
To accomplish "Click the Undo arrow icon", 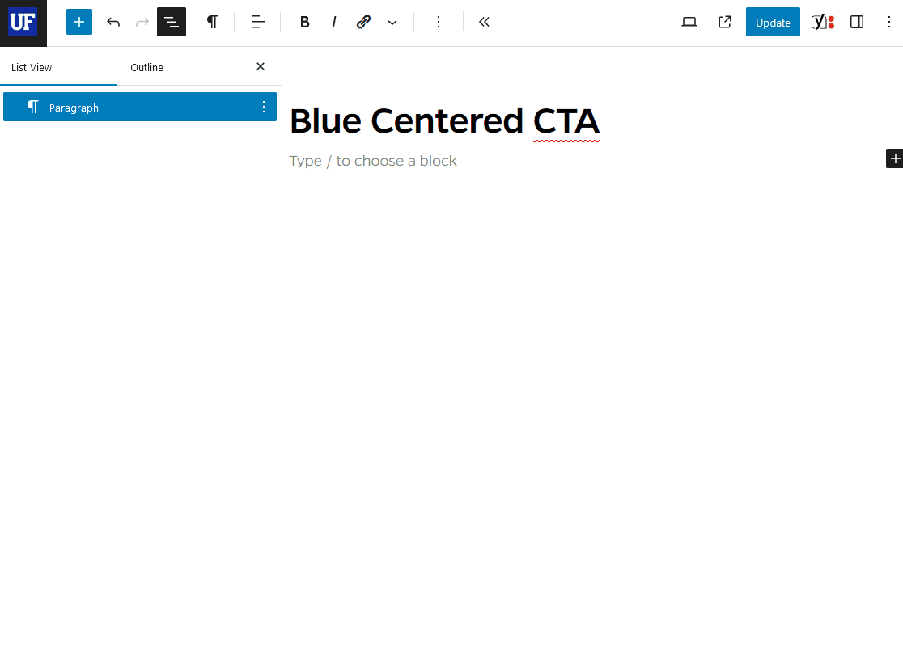I will [113, 22].
